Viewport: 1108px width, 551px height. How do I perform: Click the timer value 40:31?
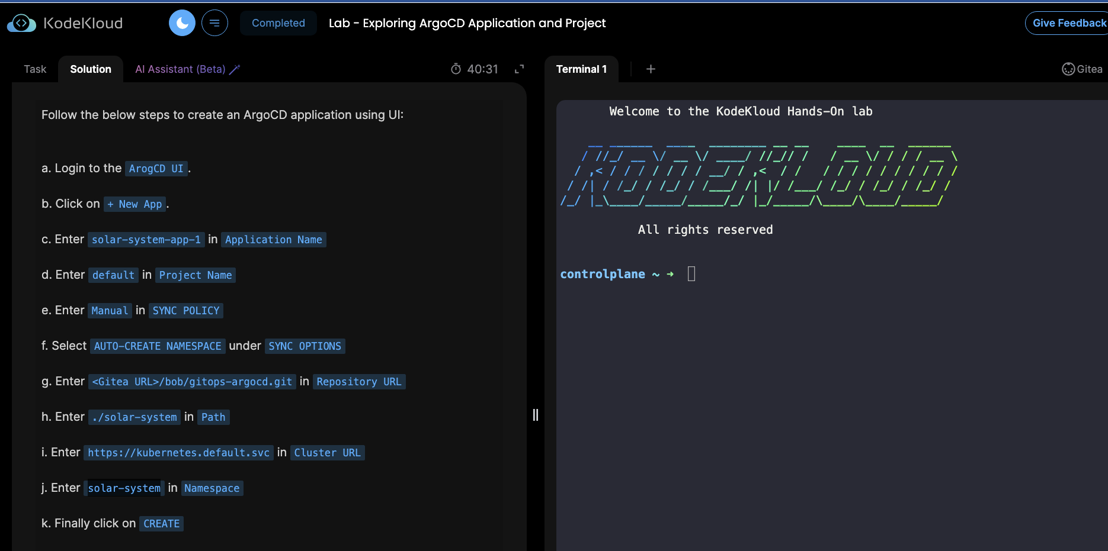(483, 69)
